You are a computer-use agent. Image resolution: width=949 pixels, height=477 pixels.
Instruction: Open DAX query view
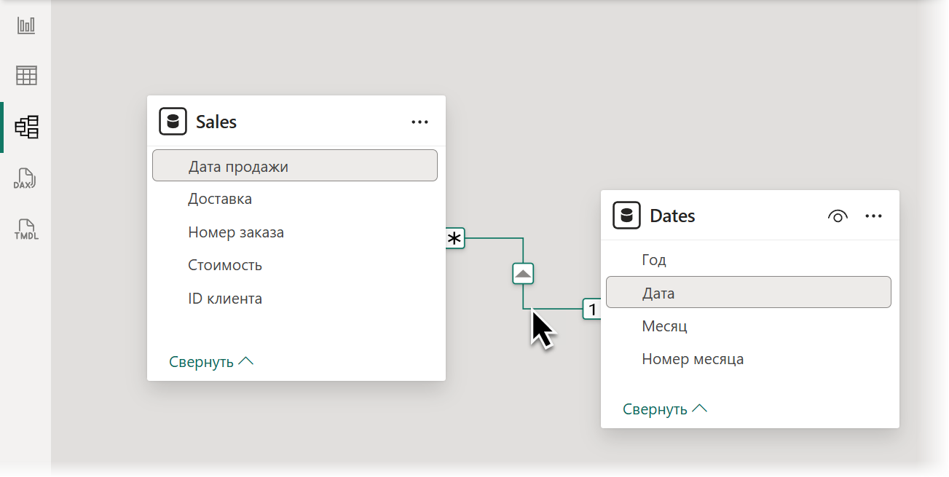tap(25, 179)
